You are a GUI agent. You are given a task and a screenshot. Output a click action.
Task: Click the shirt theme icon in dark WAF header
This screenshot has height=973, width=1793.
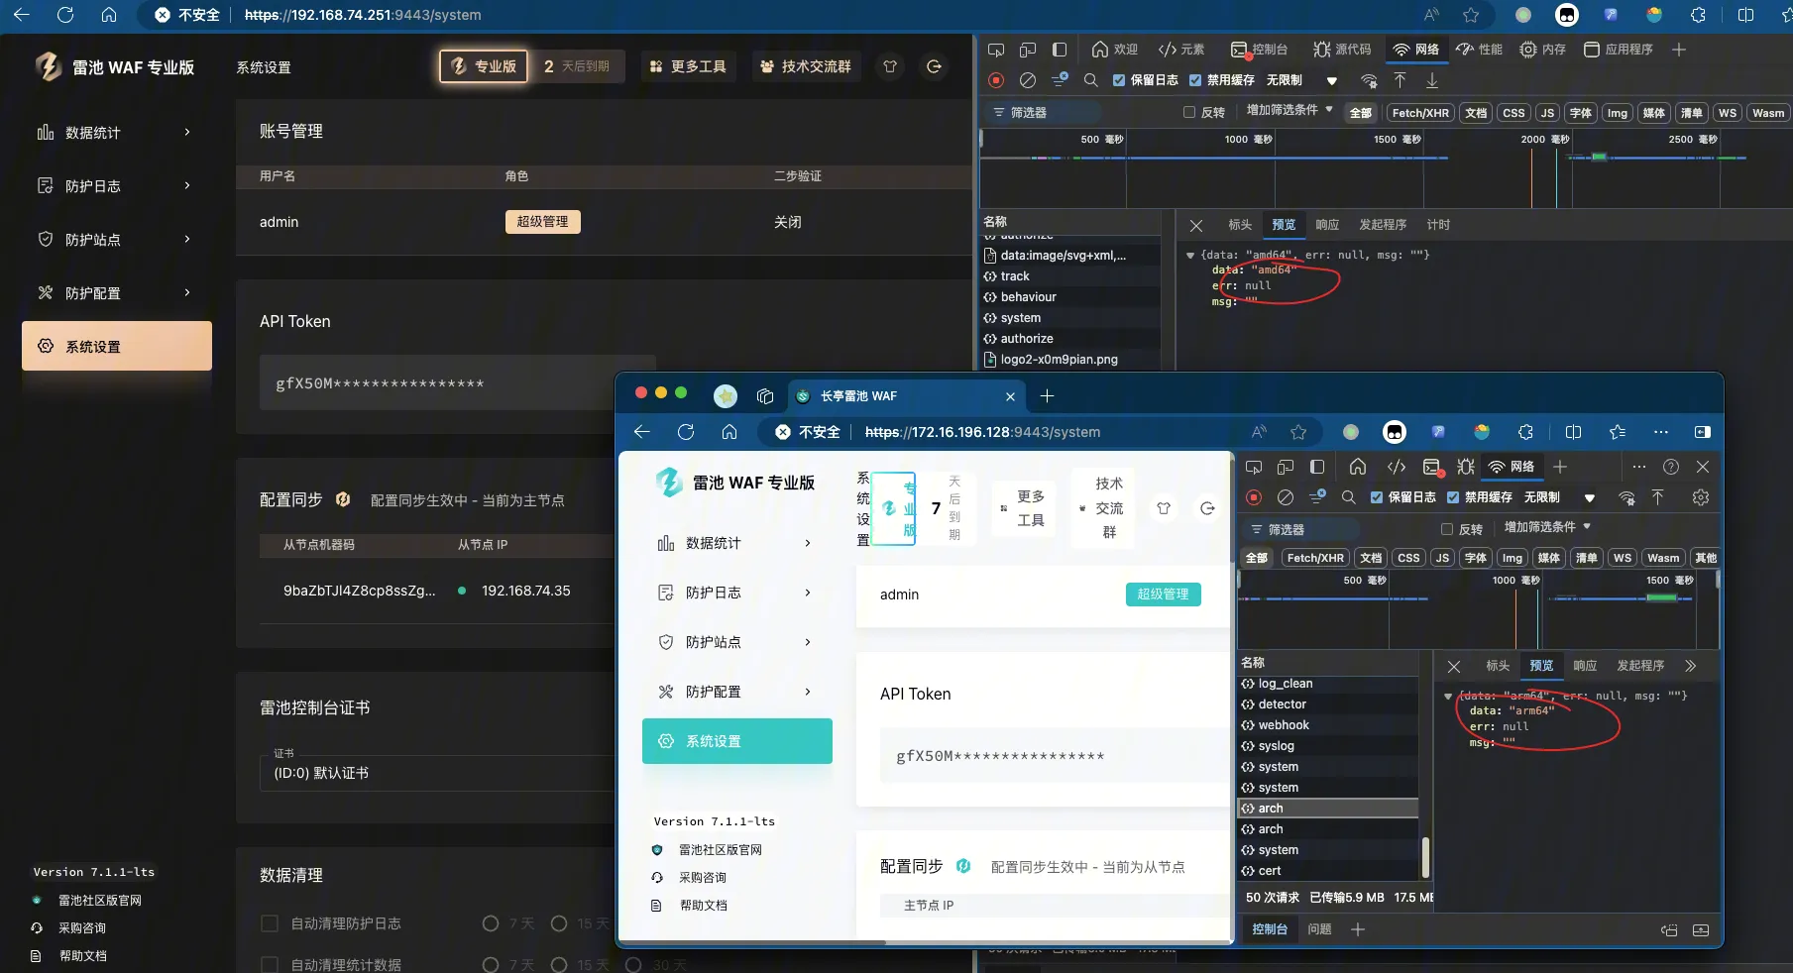(x=890, y=66)
